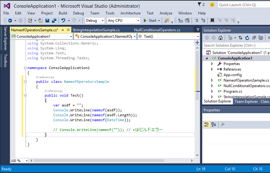The width and height of the screenshot is (270, 173).
Task: Open the Build menu
Action: (x=63, y=13)
